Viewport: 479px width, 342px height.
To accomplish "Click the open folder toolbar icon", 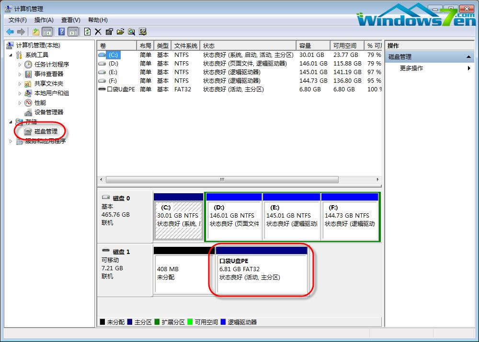I will pyautogui.click(x=120, y=32).
